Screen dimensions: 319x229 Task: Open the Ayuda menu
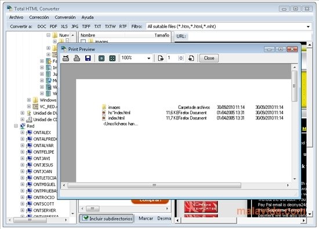coord(88,17)
